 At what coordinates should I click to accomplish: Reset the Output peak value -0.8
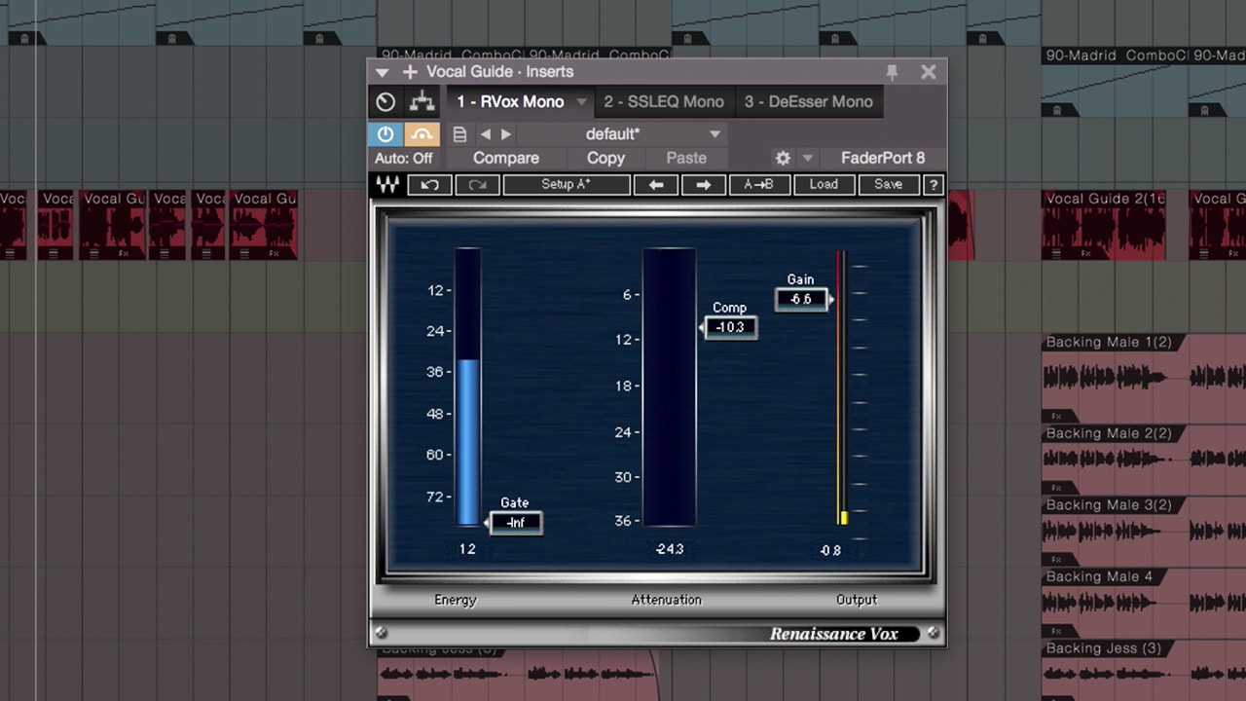pyautogui.click(x=830, y=550)
